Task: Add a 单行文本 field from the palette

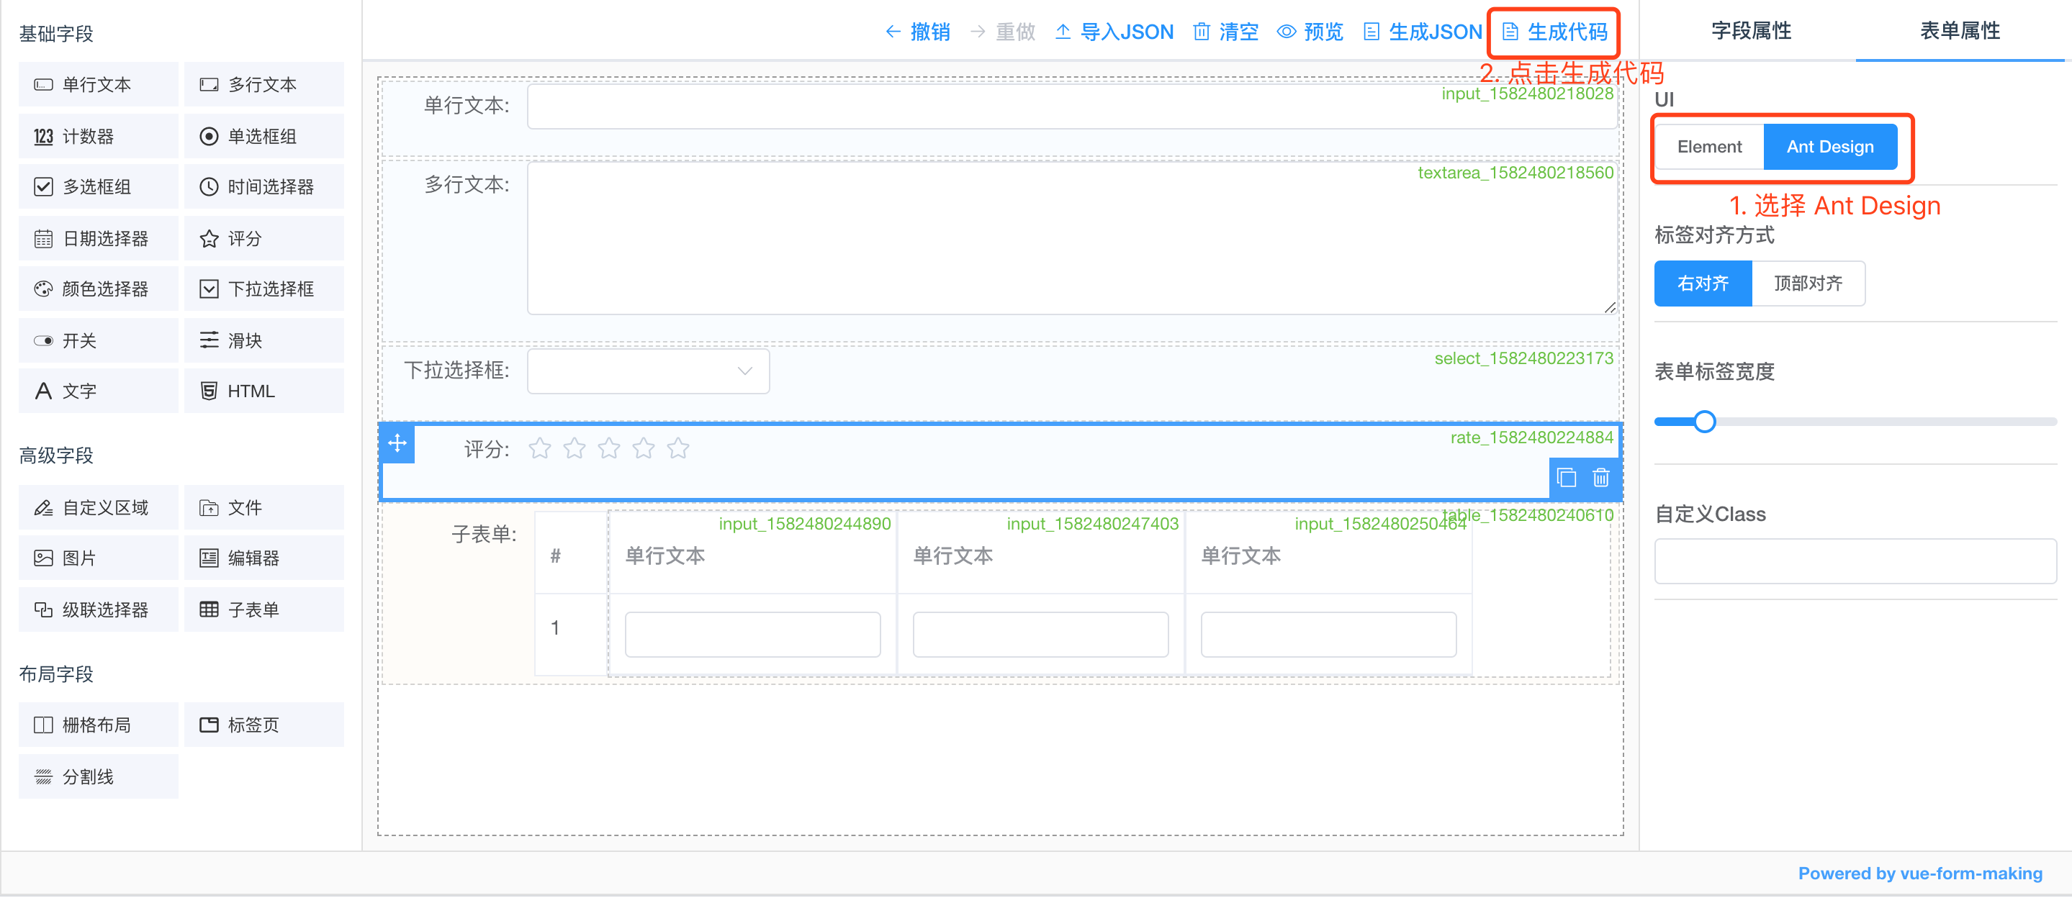Action: (x=98, y=84)
